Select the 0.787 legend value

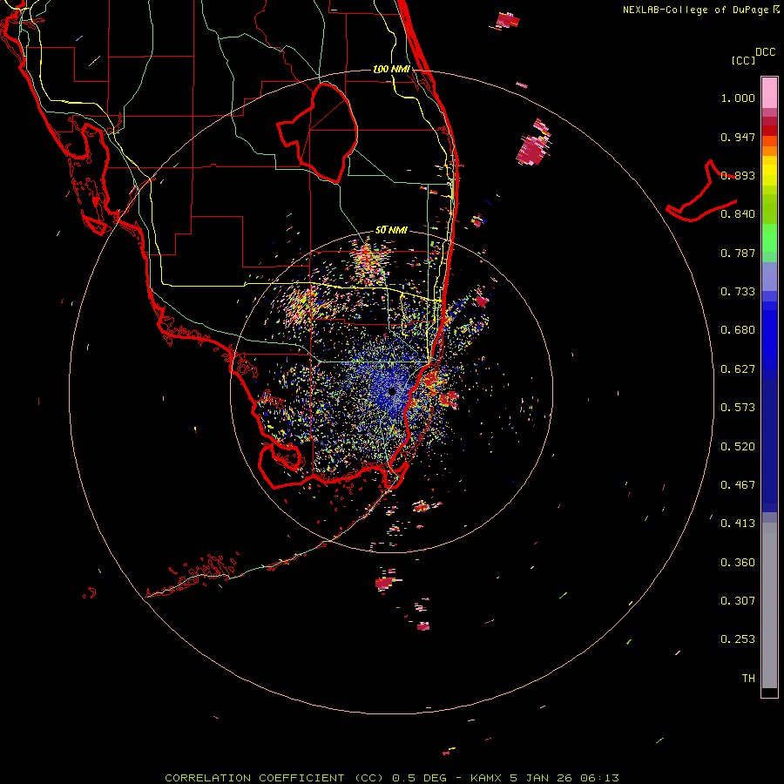click(x=738, y=253)
